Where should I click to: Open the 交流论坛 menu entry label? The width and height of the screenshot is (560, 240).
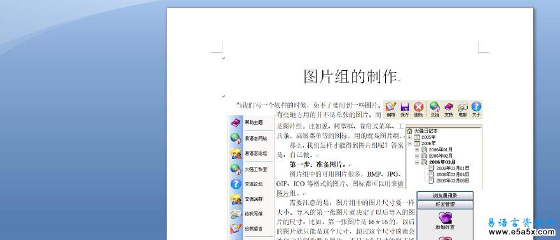(x=254, y=184)
